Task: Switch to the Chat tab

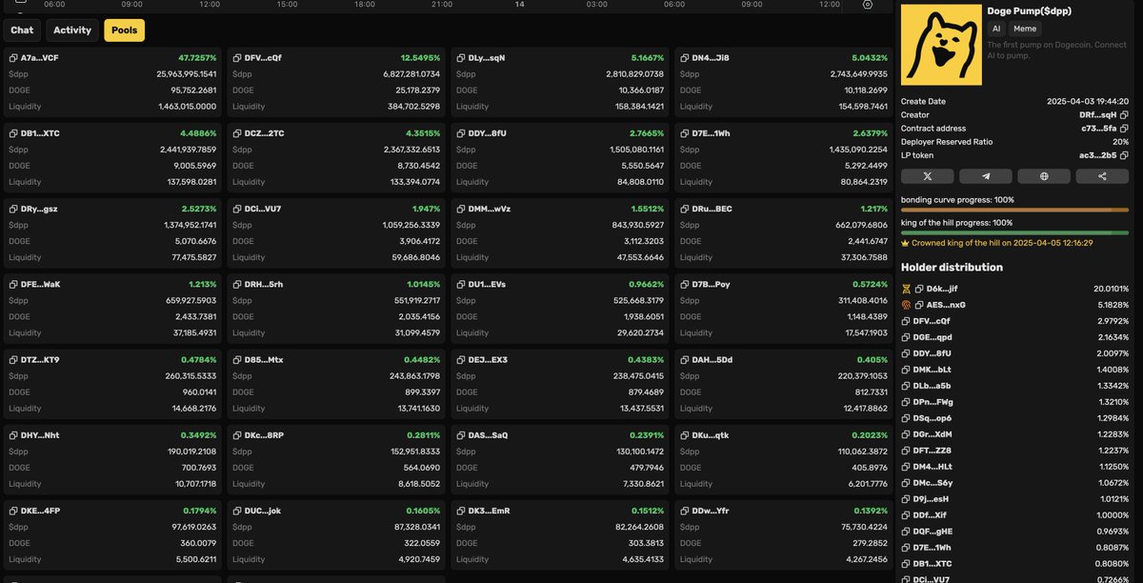Action: pos(22,30)
